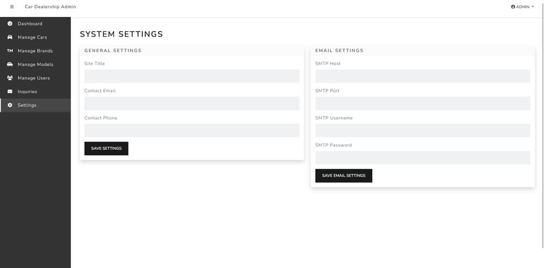Select the SMTP Password field
The height and width of the screenshot is (268, 544).
[x=422, y=158]
